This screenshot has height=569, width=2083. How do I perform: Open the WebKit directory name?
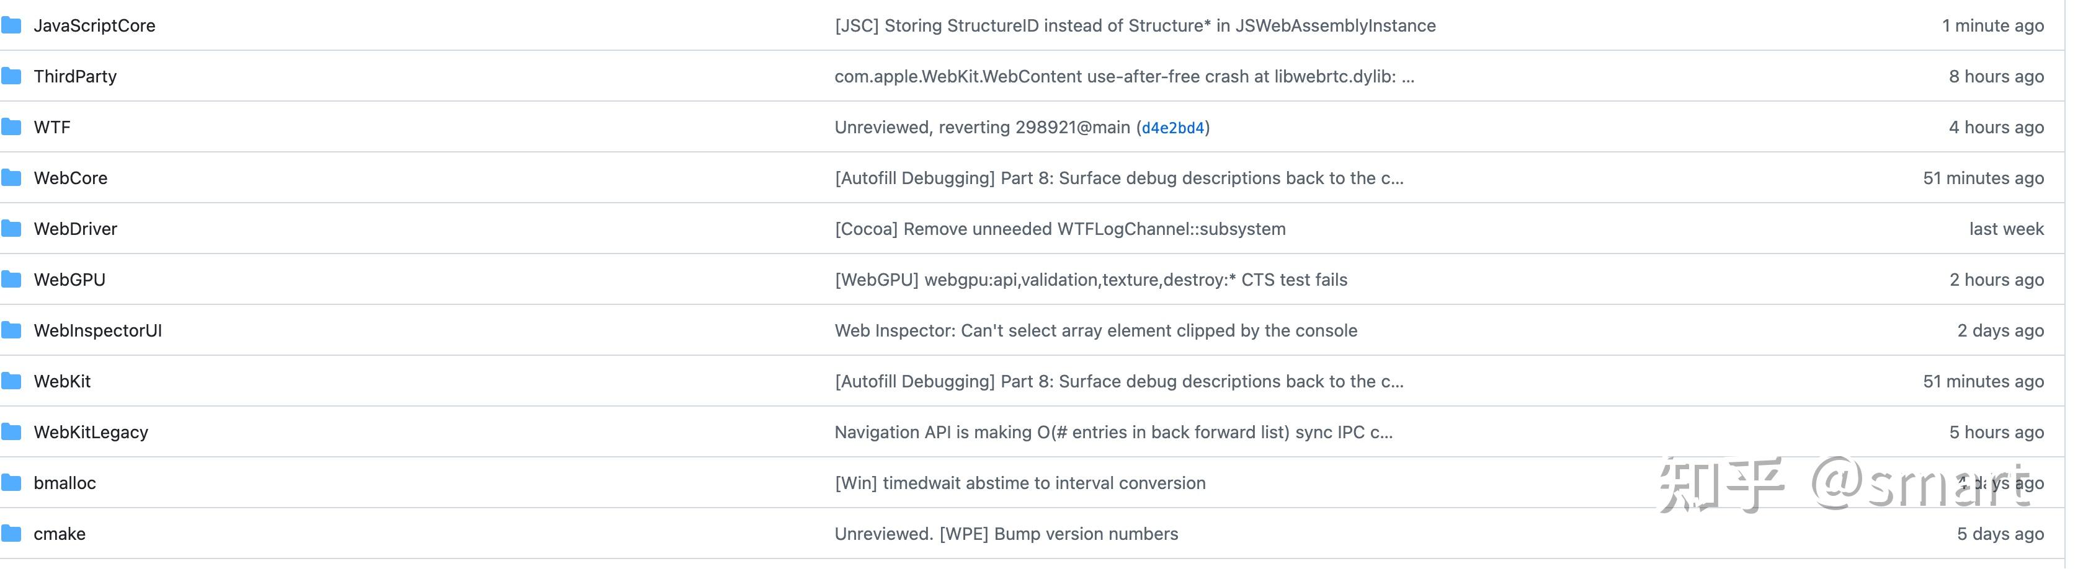point(62,381)
